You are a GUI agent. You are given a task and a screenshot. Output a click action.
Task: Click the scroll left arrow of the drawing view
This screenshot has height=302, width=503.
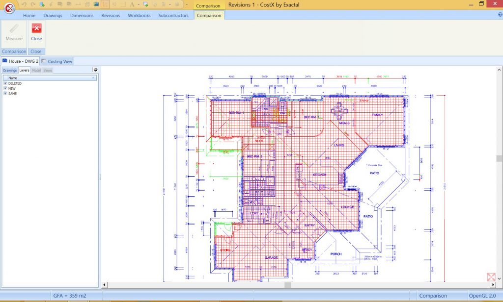click(104, 285)
